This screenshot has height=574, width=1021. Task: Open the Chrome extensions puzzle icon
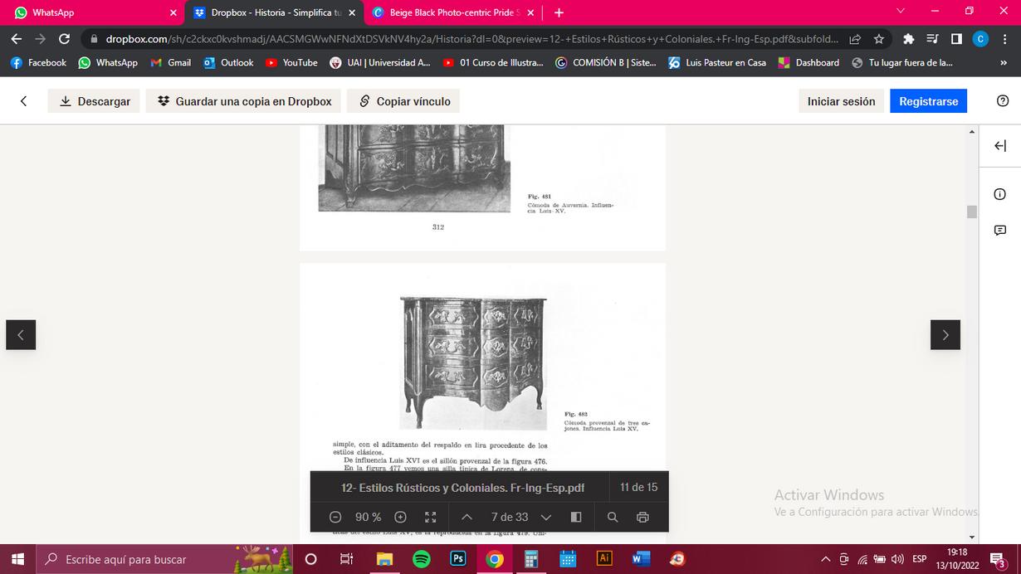[x=909, y=39]
